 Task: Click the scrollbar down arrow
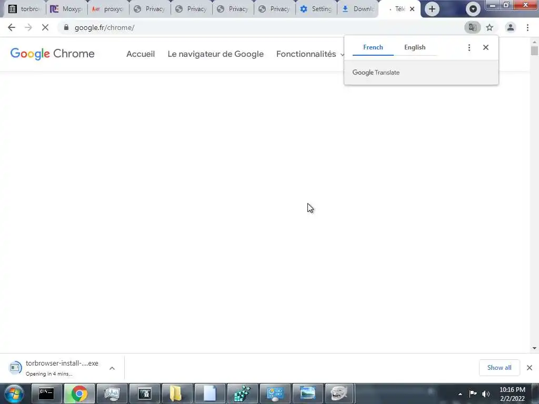(534, 348)
